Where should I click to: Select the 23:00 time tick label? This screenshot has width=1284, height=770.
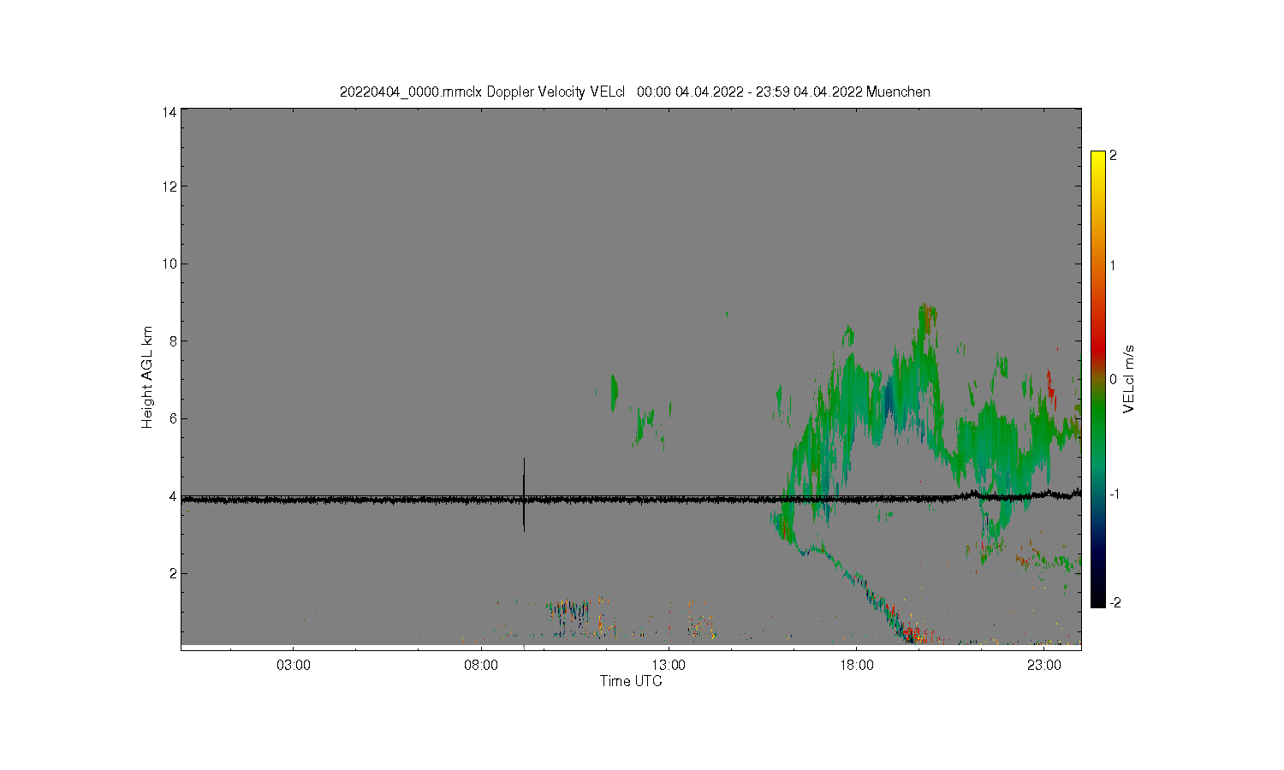[x=1044, y=665]
